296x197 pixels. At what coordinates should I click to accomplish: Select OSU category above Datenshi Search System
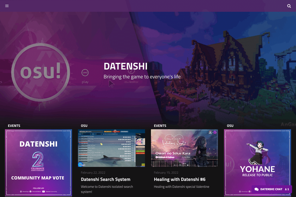(84, 126)
